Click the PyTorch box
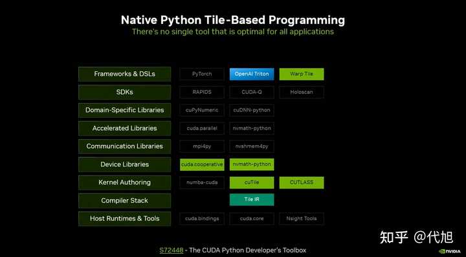 click(x=202, y=74)
